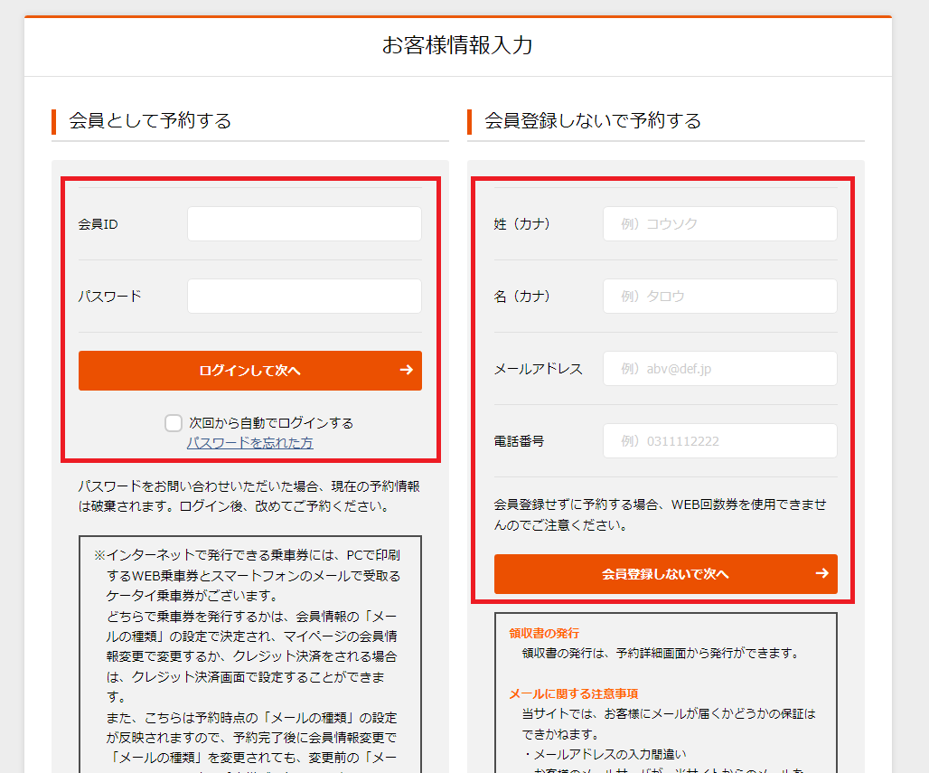Click the 電話番号 input field
The image size is (929, 773).
[x=720, y=440]
